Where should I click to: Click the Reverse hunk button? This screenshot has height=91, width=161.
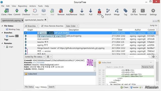148,67
